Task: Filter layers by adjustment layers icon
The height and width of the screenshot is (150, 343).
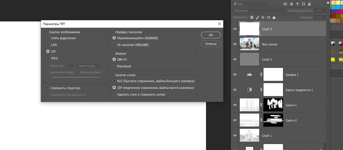Action: (291, 4)
